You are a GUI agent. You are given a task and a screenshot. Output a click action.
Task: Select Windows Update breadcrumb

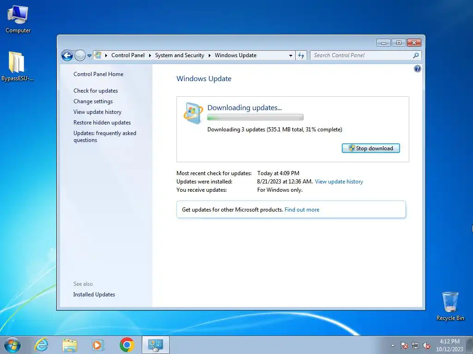(x=236, y=55)
